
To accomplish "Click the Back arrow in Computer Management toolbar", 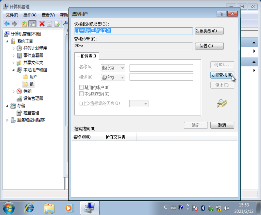I will point(7,24).
